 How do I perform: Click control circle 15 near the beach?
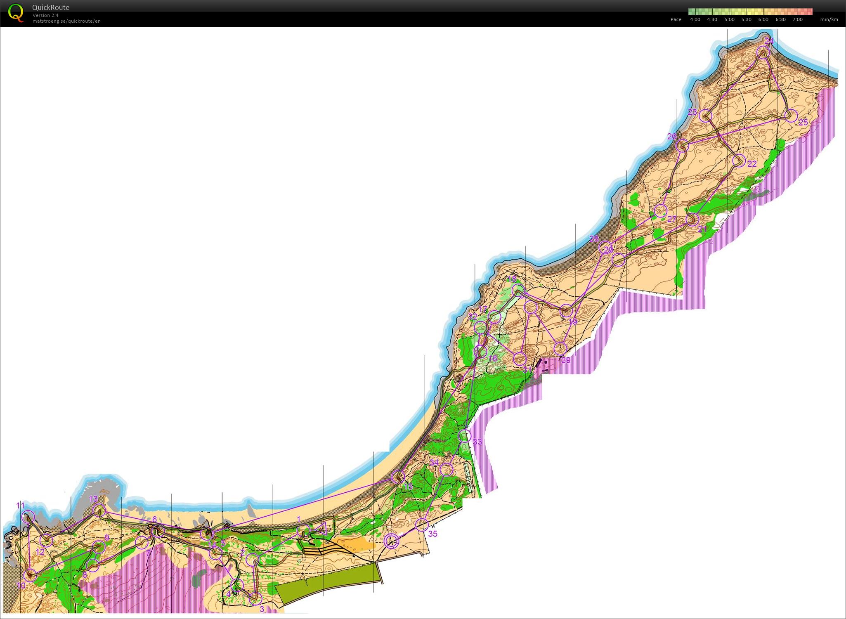[x=397, y=477]
